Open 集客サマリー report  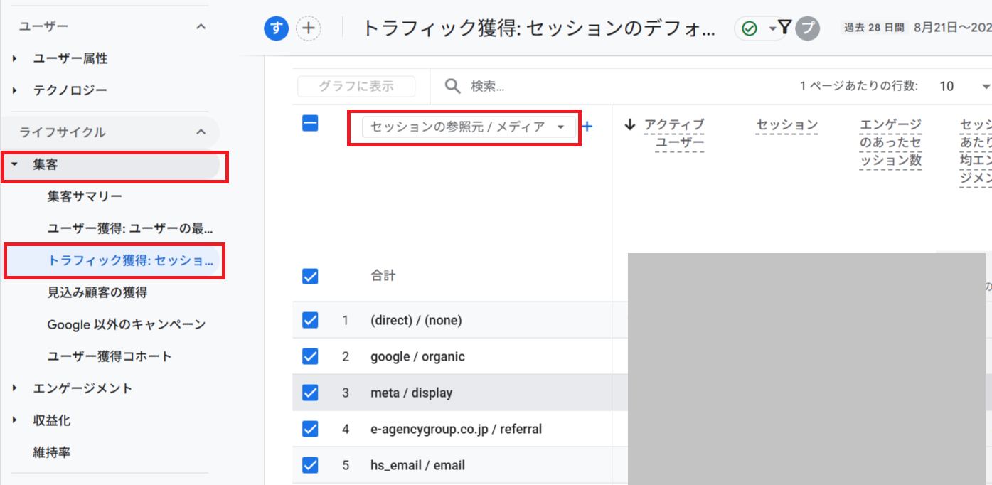[x=85, y=196]
